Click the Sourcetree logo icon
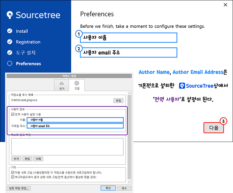This screenshot has height=193, width=233. pyautogui.click(x=10, y=15)
